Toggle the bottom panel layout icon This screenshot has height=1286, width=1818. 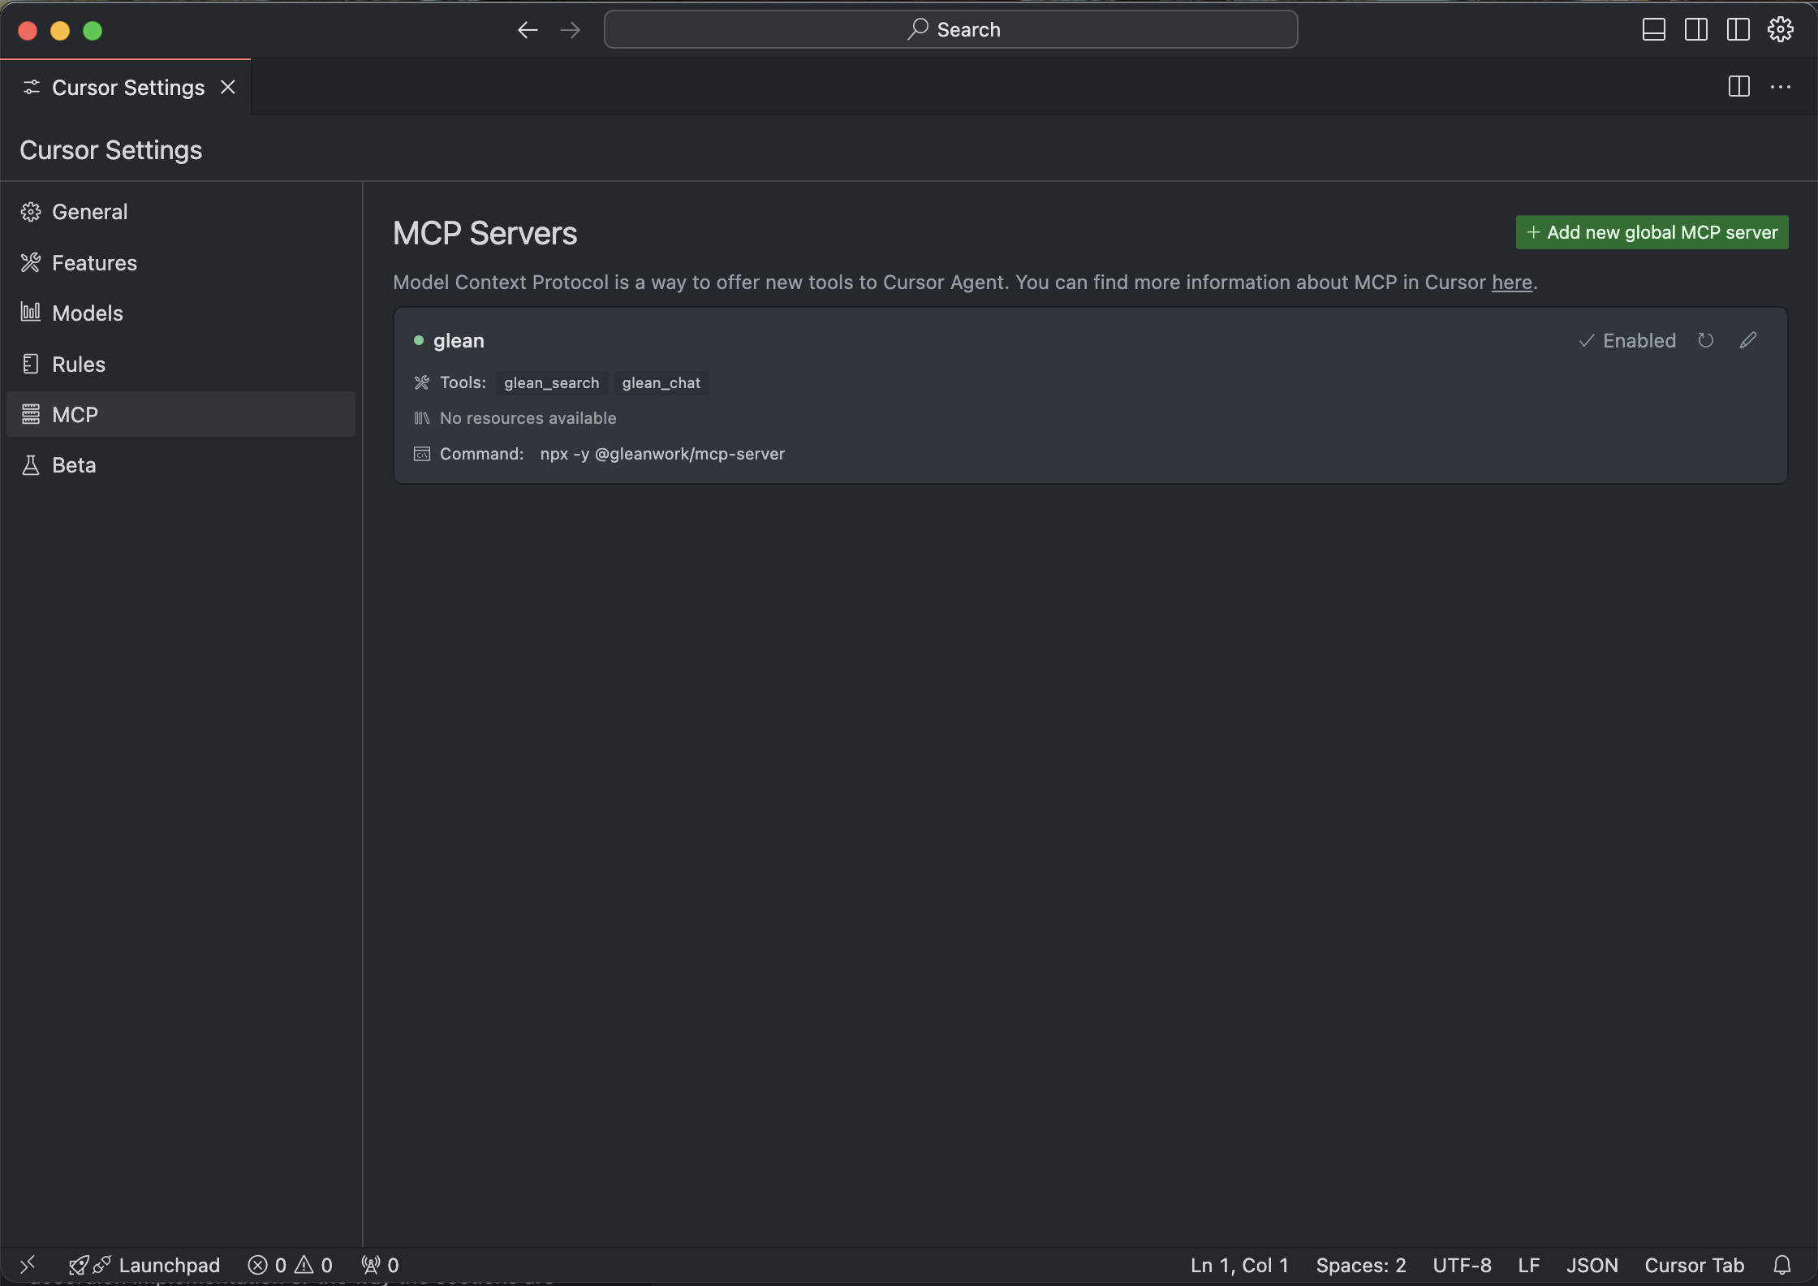(1653, 30)
